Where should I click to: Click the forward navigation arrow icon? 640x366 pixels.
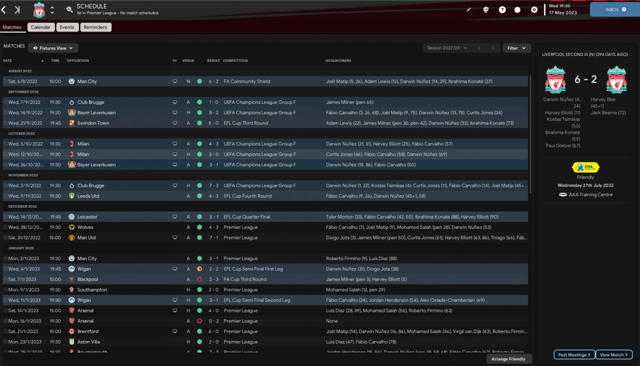17,9
